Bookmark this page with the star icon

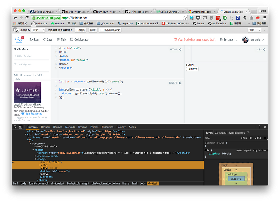point(185,17)
